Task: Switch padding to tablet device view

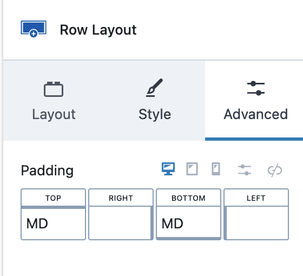Action: 192,169
